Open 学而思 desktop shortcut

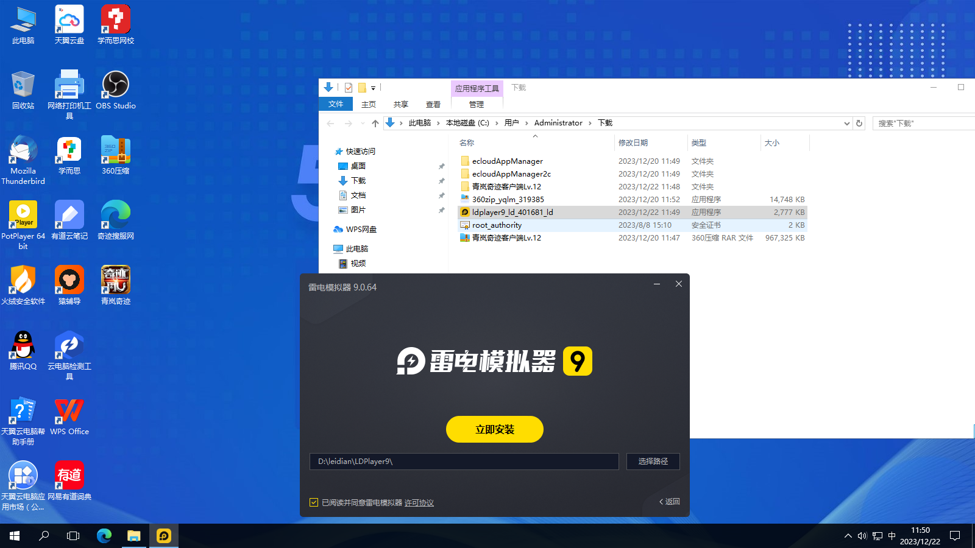pyautogui.click(x=69, y=156)
